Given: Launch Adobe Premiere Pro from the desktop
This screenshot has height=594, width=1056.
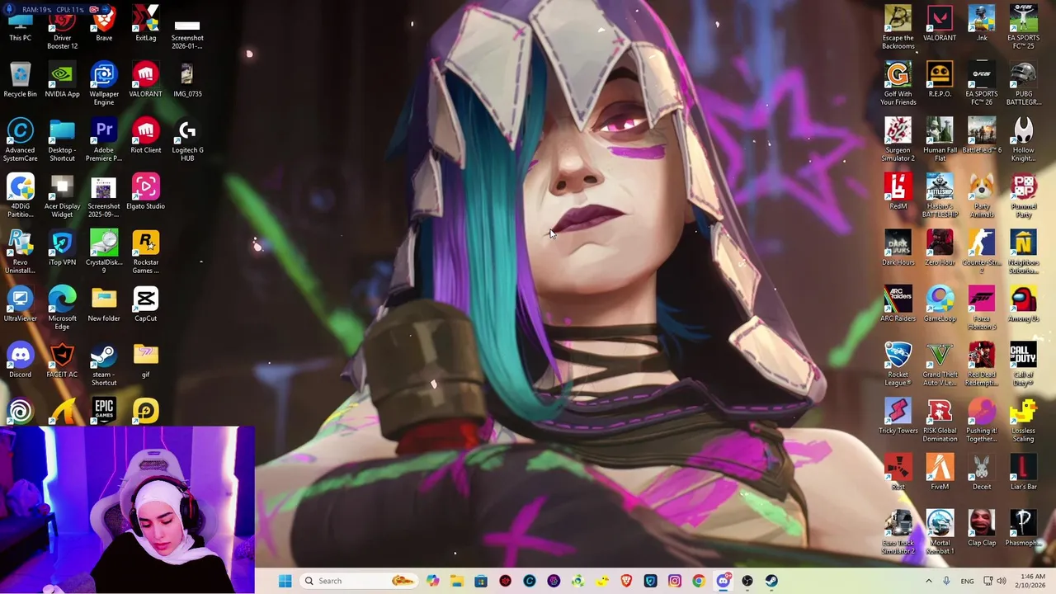Looking at the screenshot, I should [x=104, y=140].
